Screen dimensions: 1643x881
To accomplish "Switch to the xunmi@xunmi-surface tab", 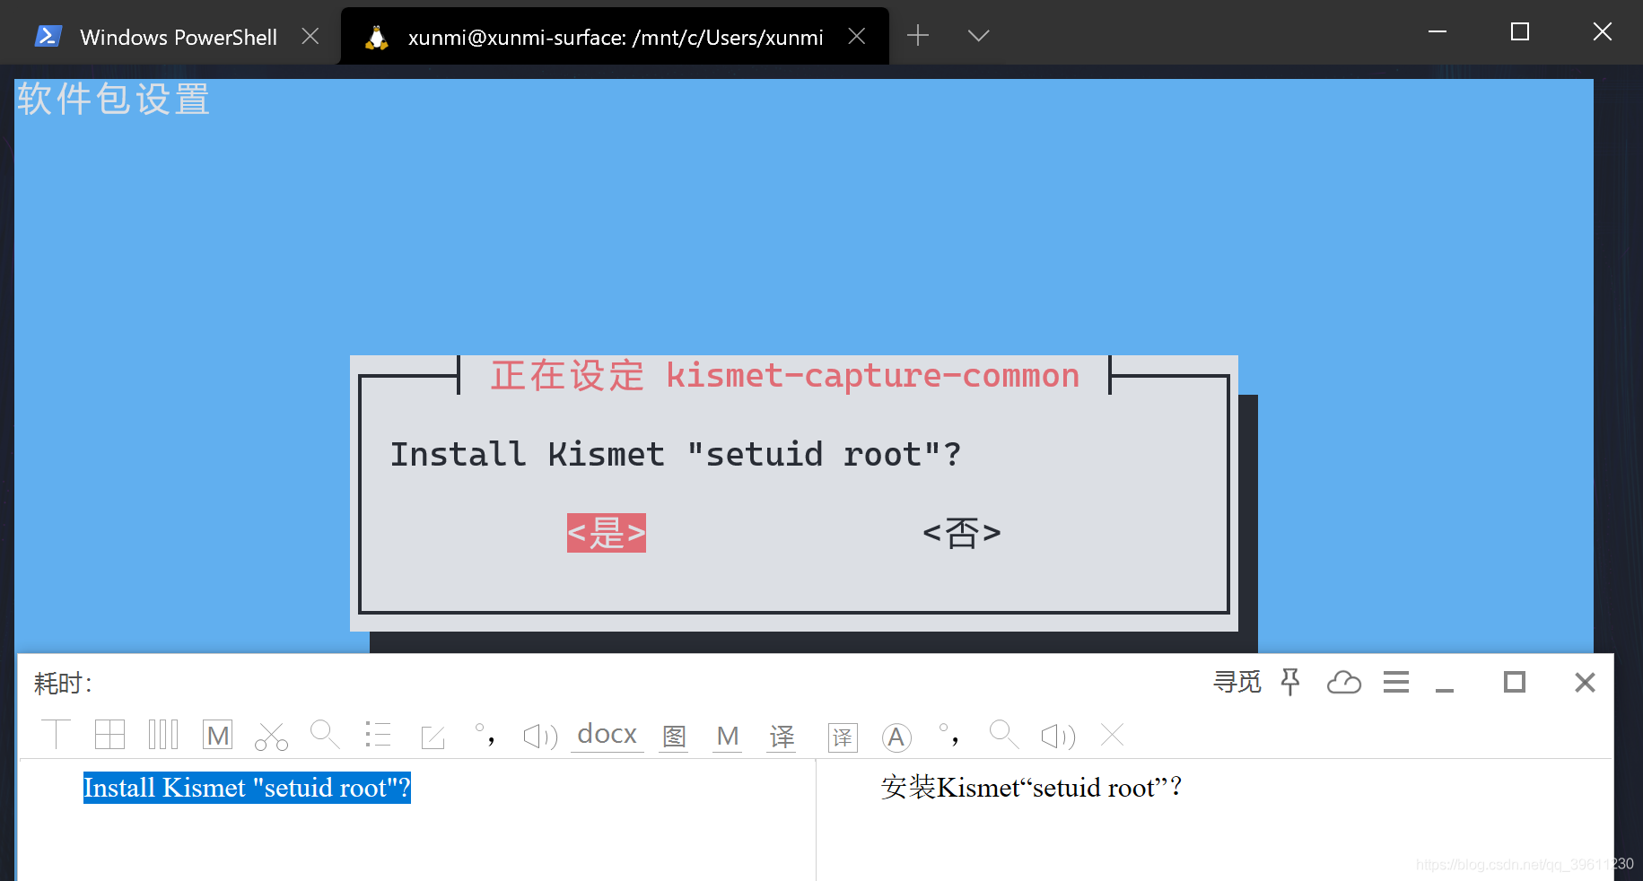I will tap(616, 37).
